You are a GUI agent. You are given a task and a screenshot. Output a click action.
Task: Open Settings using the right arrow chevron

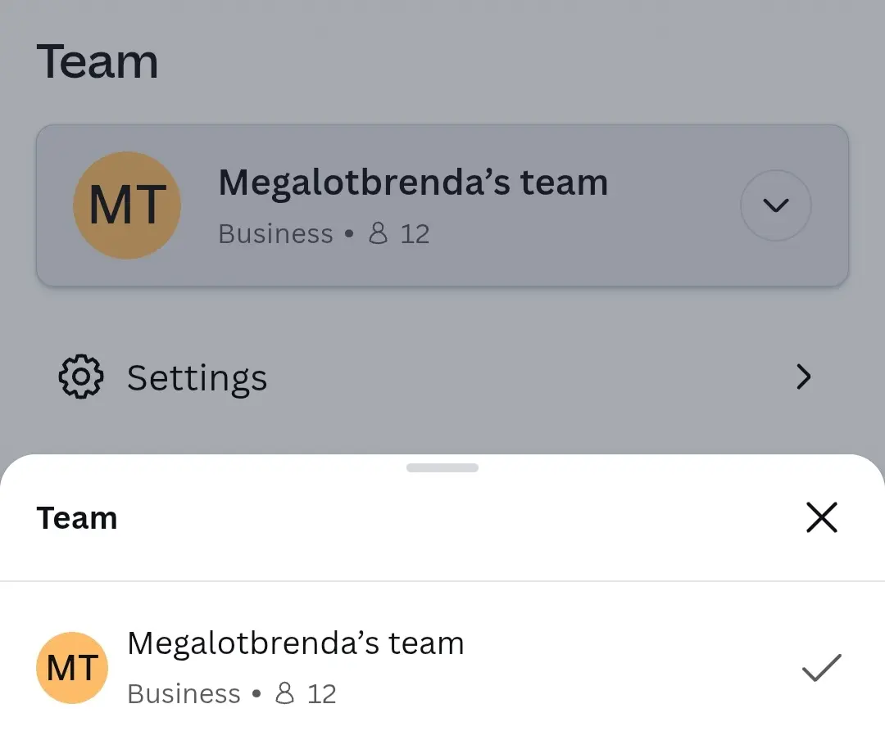(804, 377)
